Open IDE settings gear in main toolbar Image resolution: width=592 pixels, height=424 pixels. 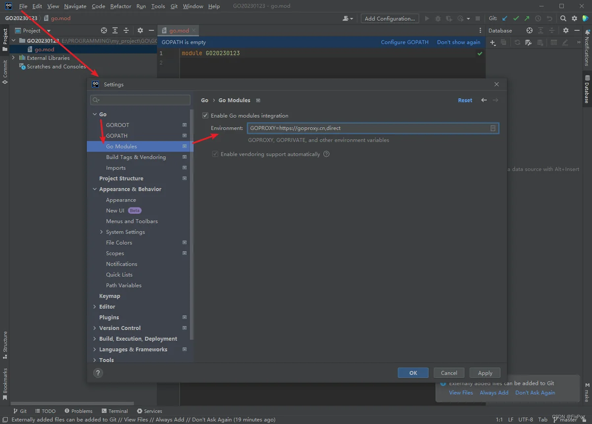coord(574,19)
